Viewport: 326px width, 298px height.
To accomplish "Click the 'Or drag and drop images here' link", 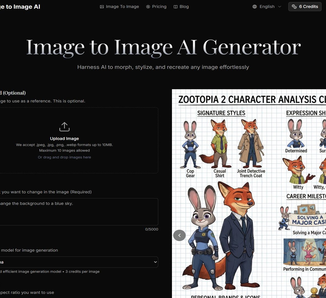I will pos(64,157).
